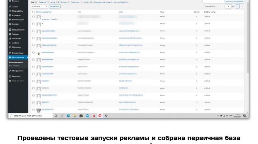258x144 pixels.
Task: Open Комментарии (Comments) in sidebar
Action: (18, 19)
